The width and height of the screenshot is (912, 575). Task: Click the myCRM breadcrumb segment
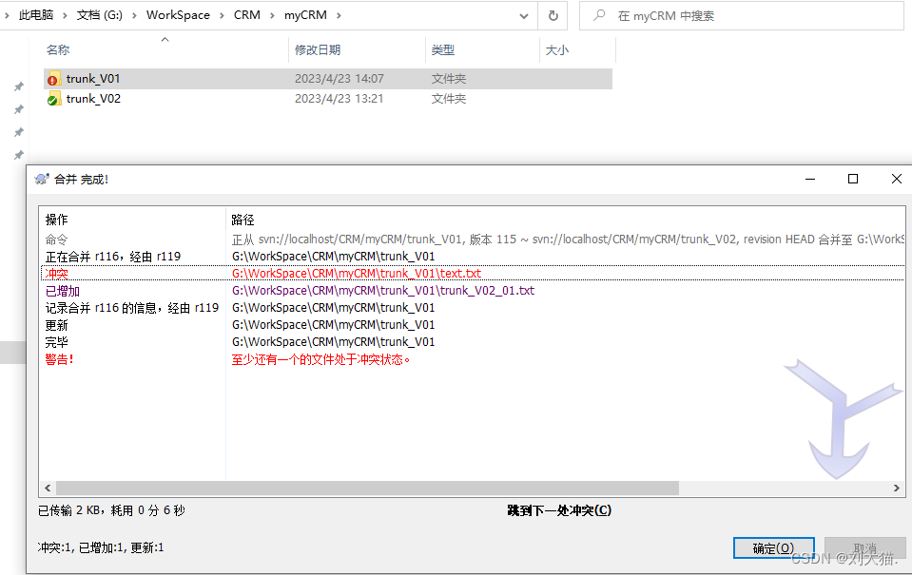tap(305, 15)
